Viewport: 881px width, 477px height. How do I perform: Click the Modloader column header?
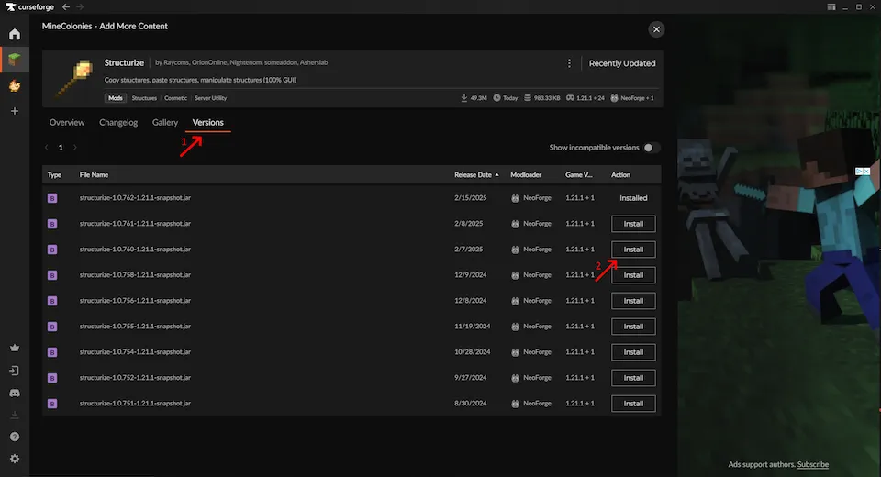click(526, 174)
